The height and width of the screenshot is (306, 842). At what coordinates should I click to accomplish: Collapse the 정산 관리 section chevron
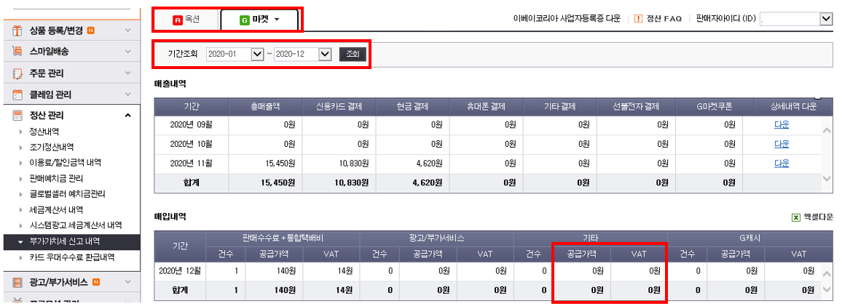click(128, 116)
